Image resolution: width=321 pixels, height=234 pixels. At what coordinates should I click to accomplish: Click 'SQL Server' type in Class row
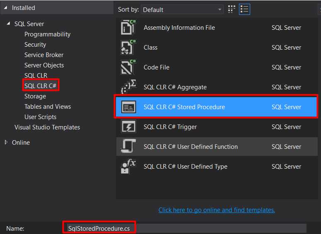(286, 48)
